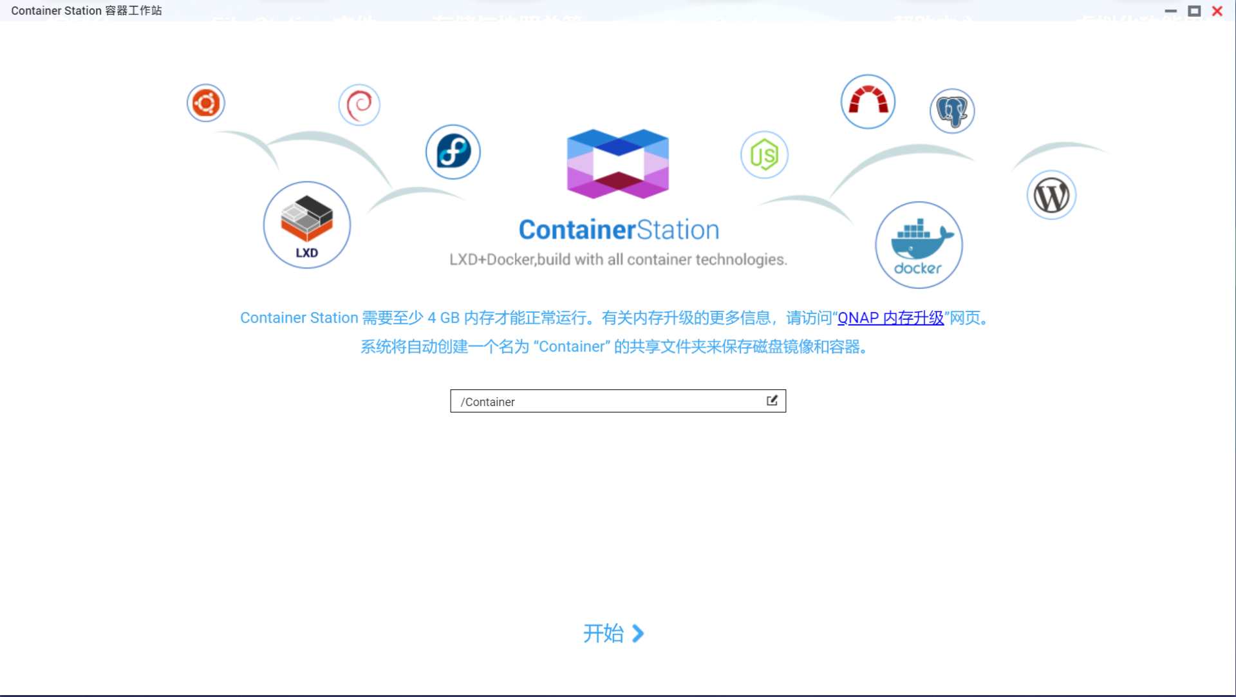Click the PostgreSQL elephant icon
Screen dimensions: 1236x697
coord(952,111)
